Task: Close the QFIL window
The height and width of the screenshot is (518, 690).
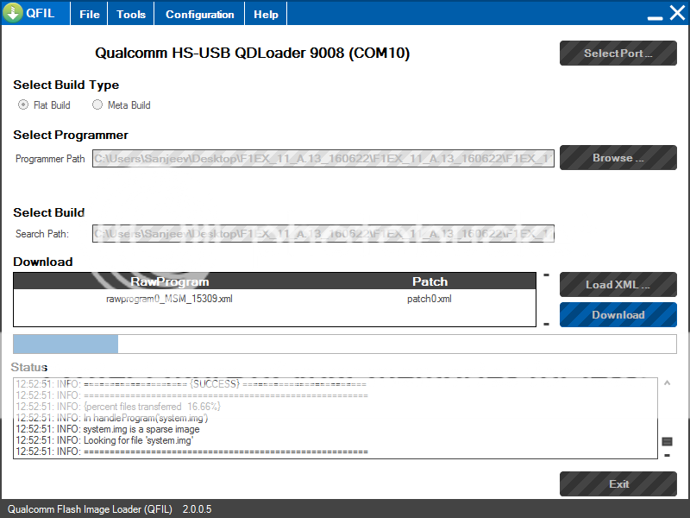Action: click(676, 13)
